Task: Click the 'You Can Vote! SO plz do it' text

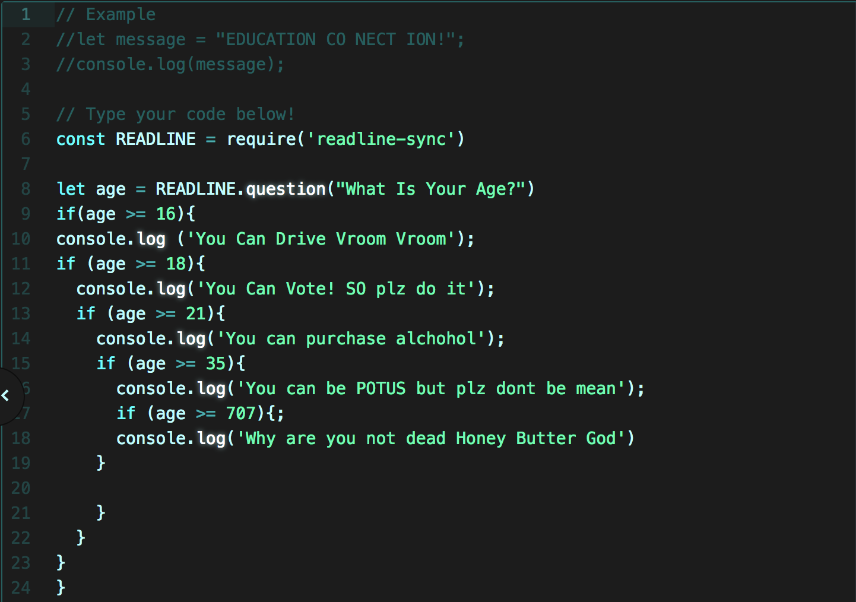Action: (x=336, y=289)
